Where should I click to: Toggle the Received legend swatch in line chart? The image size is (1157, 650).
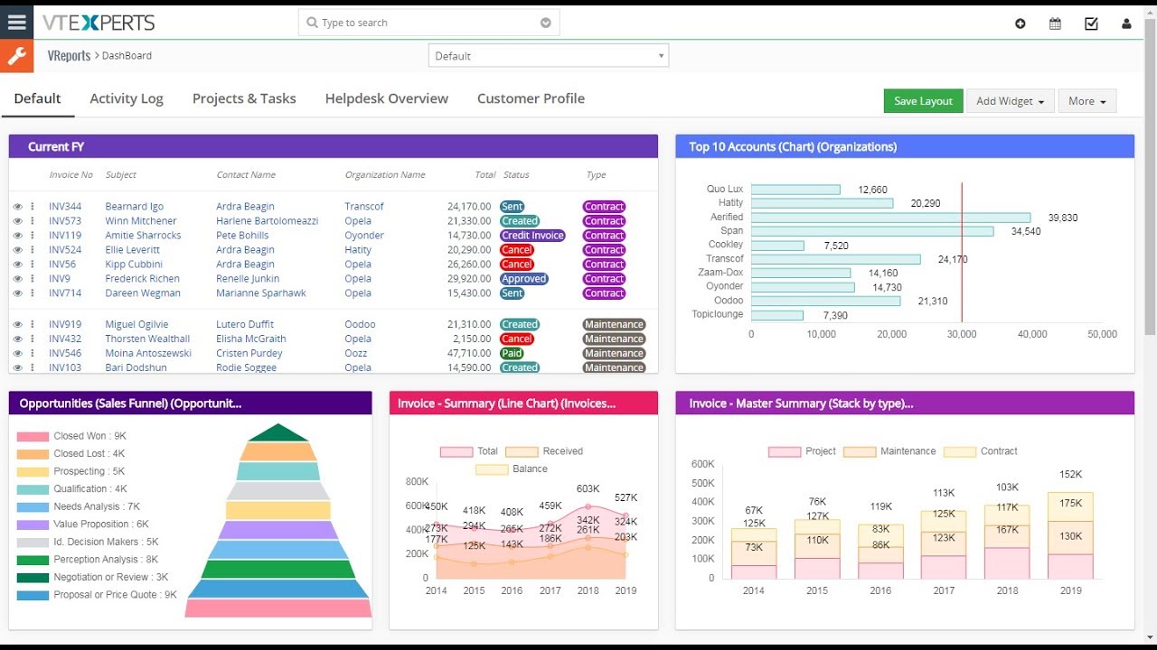pyautogui.click(x=522, y=451)
